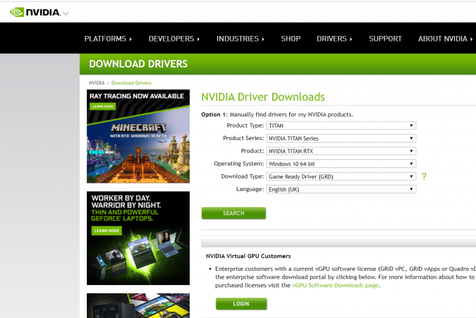Click the green question mark help icon
This screenshot has height=318, width=476.
[424, 177]
